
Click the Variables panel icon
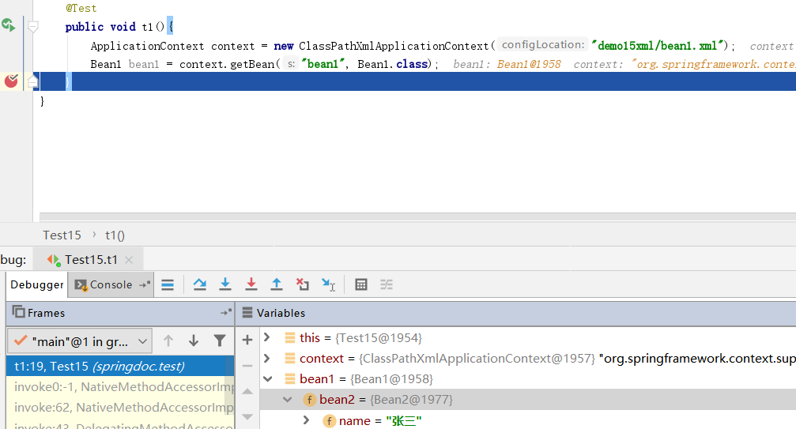pyautogui.click(x=247, y=312)
